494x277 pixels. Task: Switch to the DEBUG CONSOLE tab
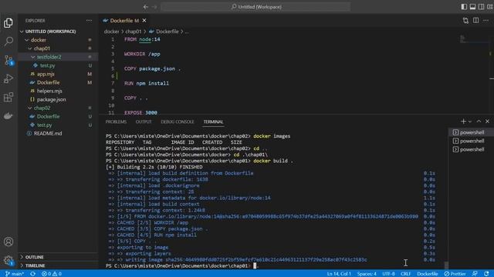click(x=178, y=122)
